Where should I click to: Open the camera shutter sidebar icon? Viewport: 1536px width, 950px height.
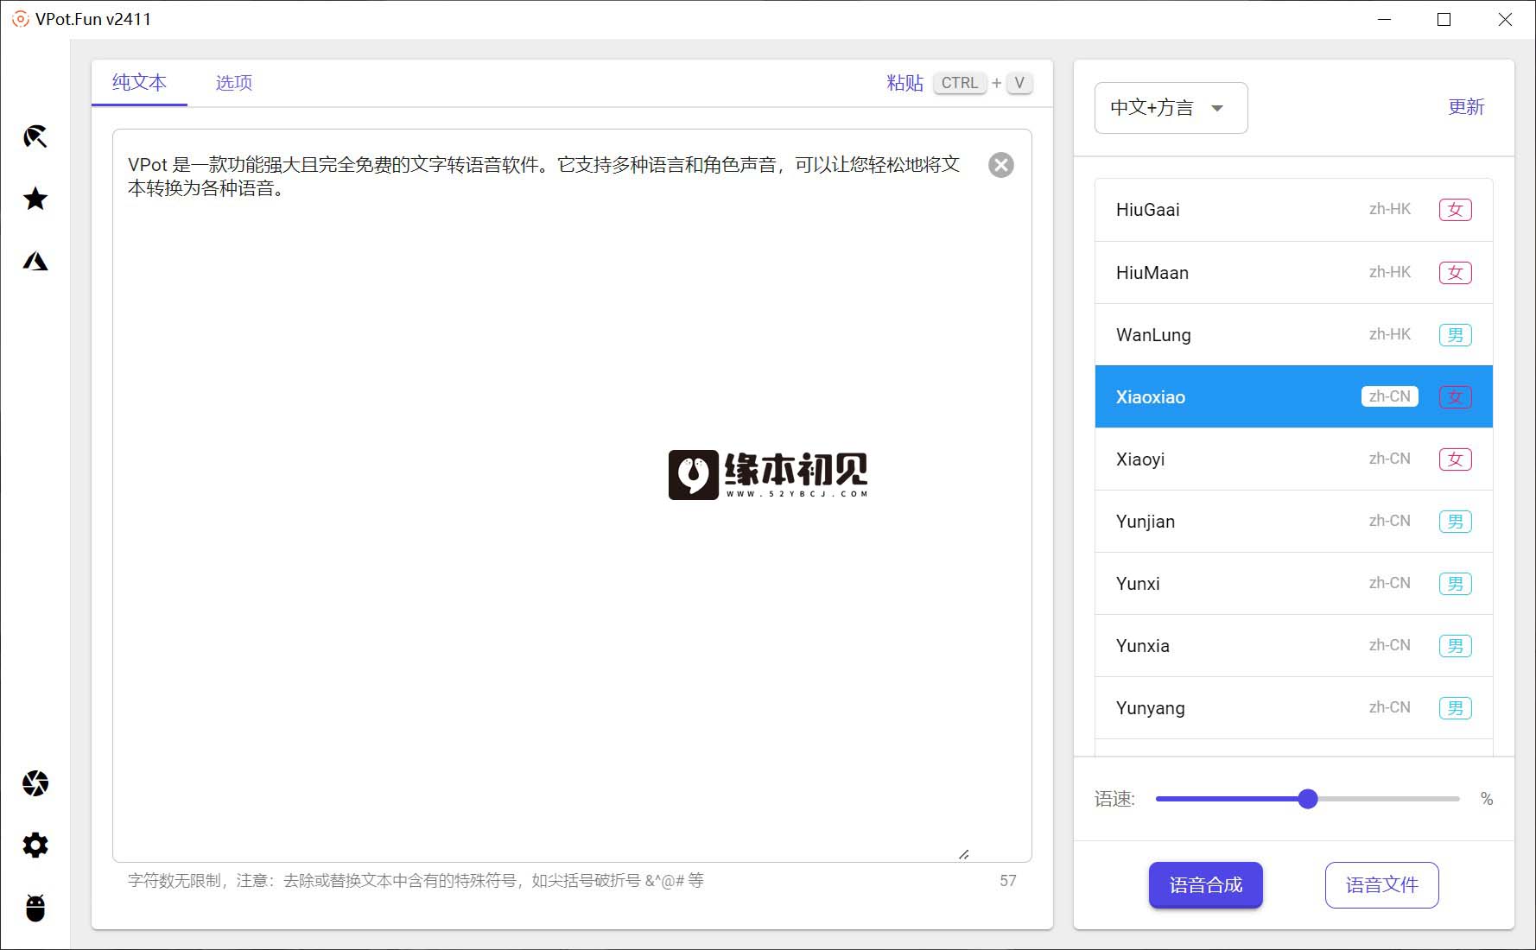click(35, 783)
